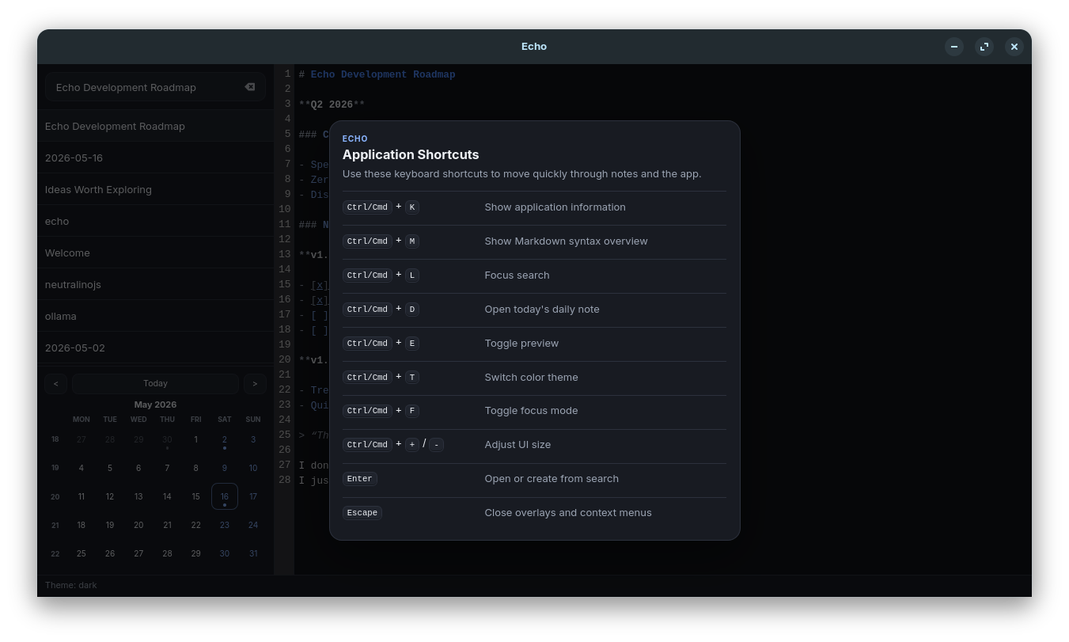Viewport: 1069px width, 642px height.
Task: Click the 'Application Shortcuts' dialog heading
Action: click(x=411, y=154)
